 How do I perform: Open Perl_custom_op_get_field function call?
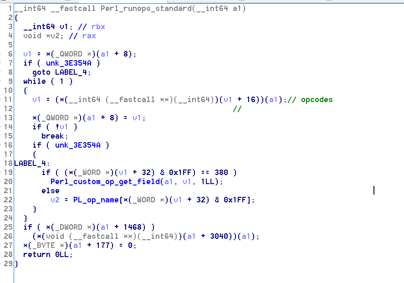pyautogui.click(x=105, y=182)
